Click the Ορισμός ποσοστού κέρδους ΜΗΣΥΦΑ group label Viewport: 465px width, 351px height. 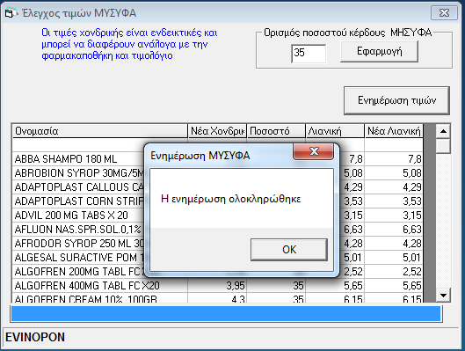347,33
